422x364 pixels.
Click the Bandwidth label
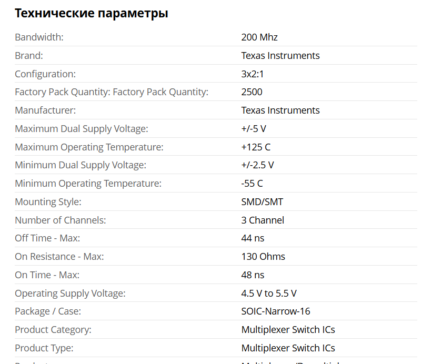(x=39, y=37)
